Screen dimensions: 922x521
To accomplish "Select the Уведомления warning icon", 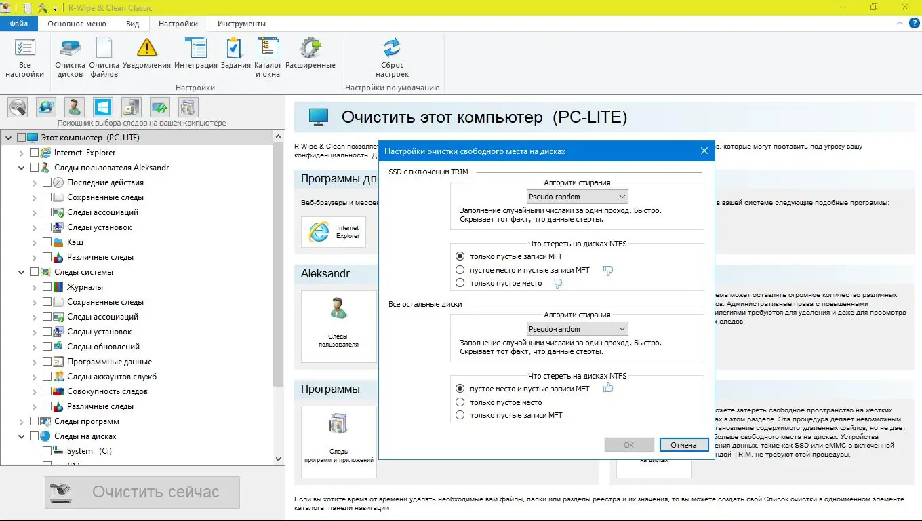I will point(146,47).
